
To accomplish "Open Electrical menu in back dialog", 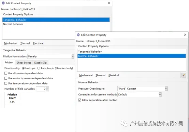I will [38, 43].
